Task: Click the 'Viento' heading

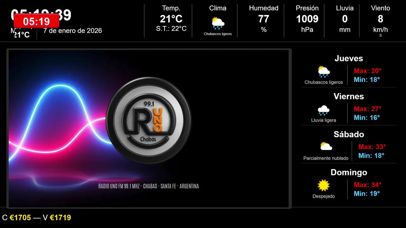Action: coord(381,8)
